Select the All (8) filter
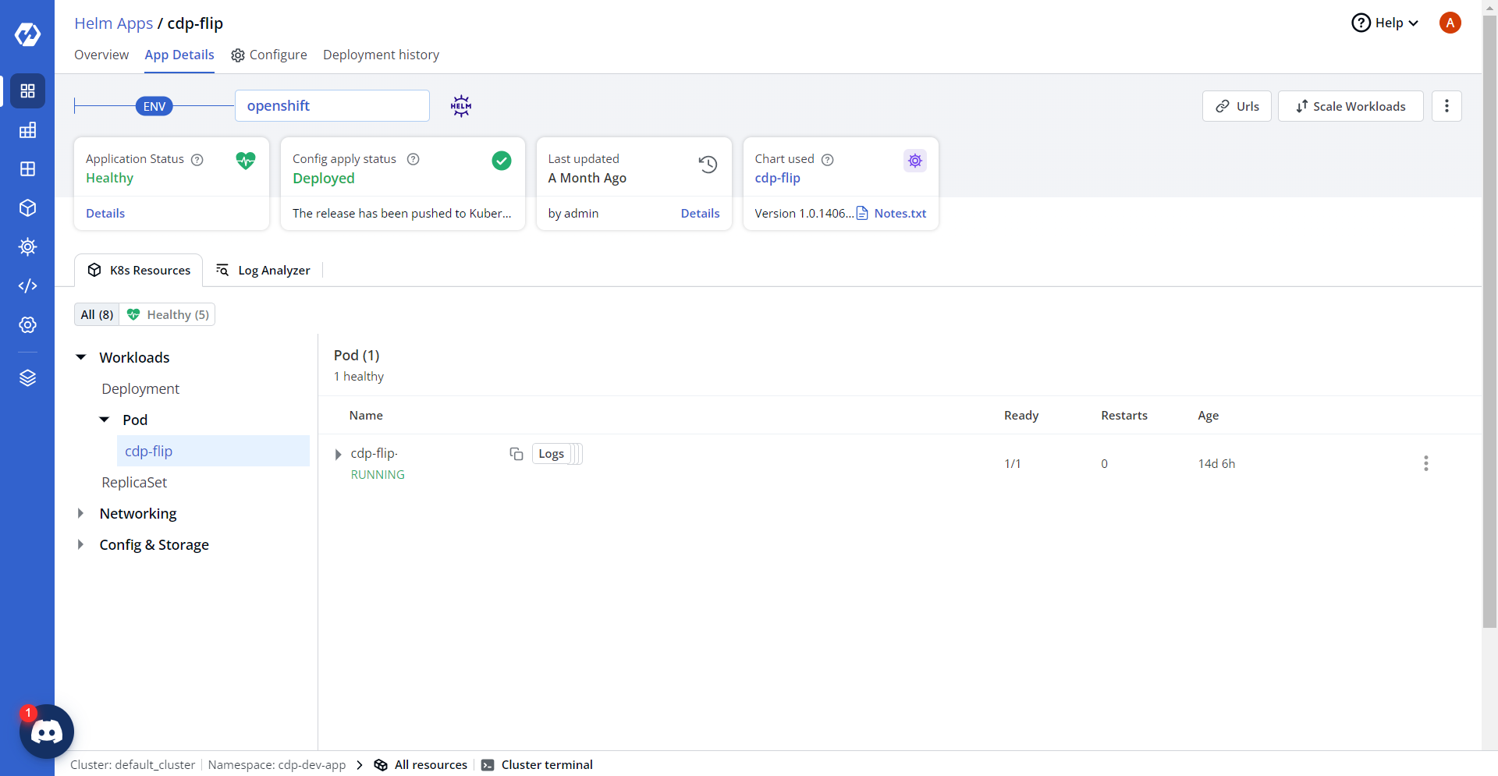The width and height of the screenshot is (1498, 776). (97, 315)
